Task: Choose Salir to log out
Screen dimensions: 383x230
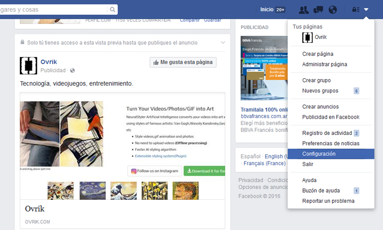Action: pyautogui.click(x=307, y=164)
